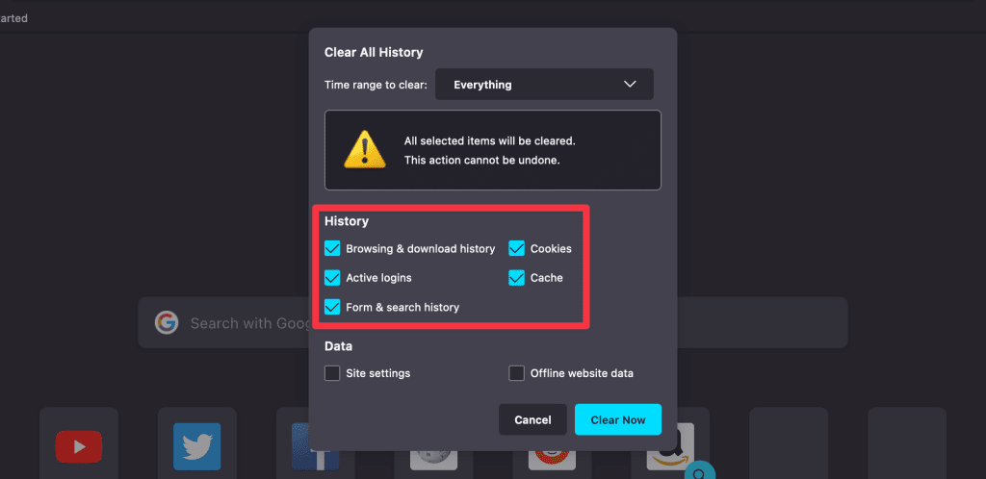Click the Google logo in search bar
The width and height of the screenshot is (986, 479).
(166, 322)
